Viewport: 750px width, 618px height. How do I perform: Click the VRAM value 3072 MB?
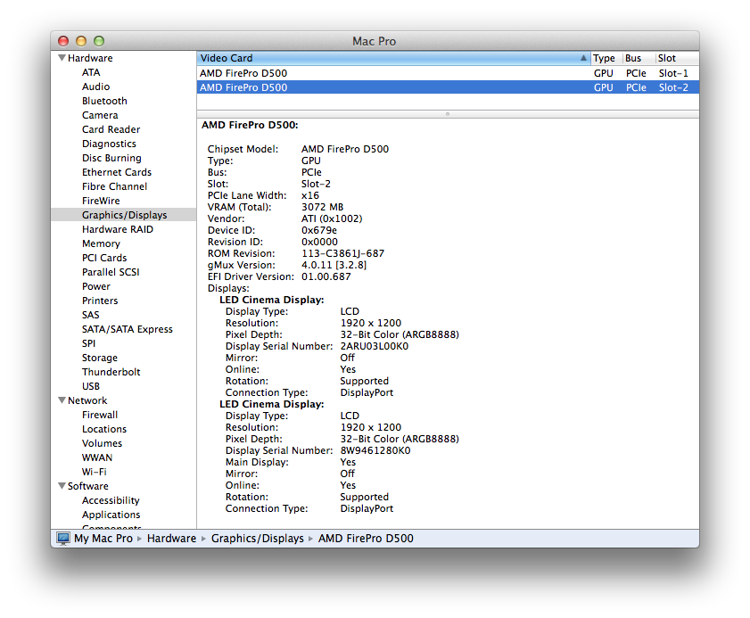(x=323, y=207)
